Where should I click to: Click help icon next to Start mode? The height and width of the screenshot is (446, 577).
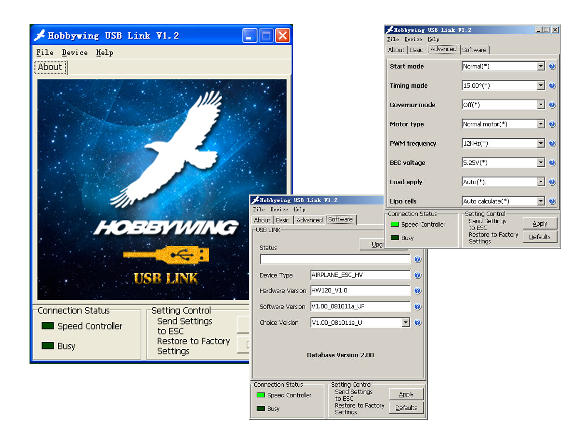point(552,66)
